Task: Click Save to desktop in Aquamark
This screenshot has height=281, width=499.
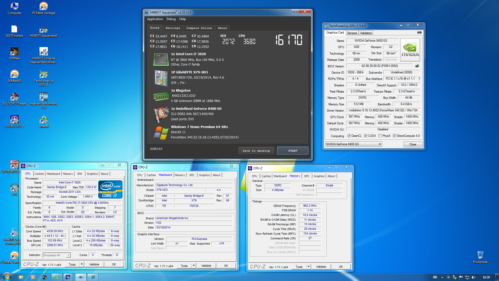Action: [x=256, y=151]
